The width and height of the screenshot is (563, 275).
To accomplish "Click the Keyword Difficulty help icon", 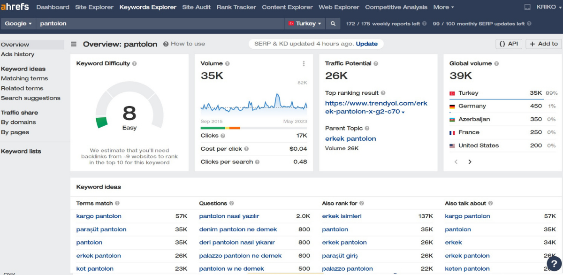I will (135, 64).
